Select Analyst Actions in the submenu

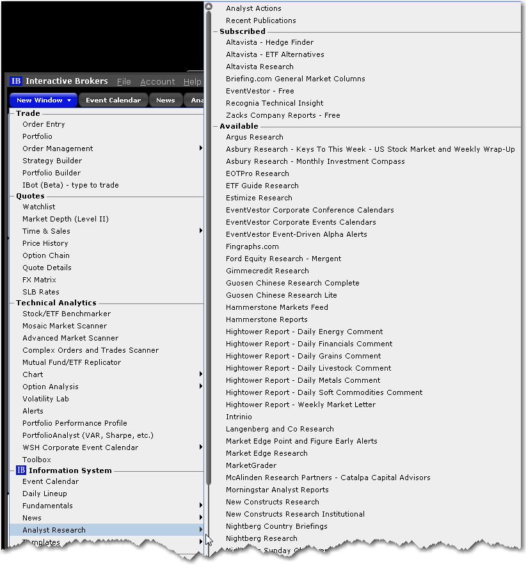pyautogui.click(x=253, y=8)
